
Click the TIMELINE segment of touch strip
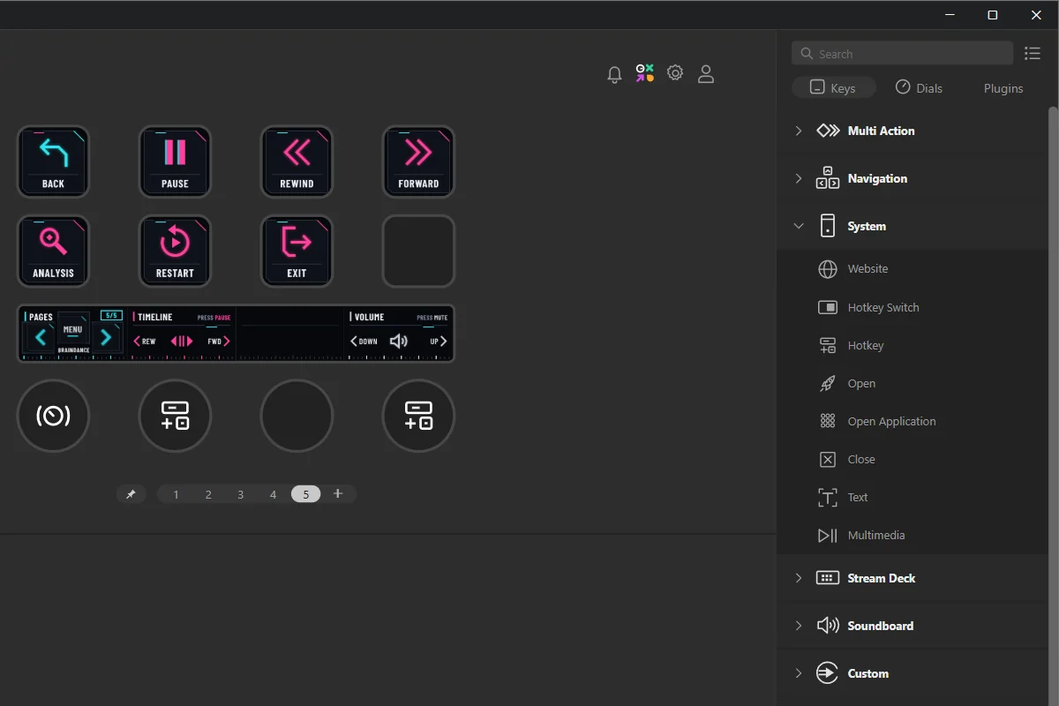pos(182,334)
